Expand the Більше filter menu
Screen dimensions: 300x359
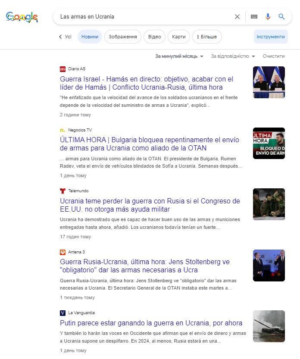click(207, 37)
